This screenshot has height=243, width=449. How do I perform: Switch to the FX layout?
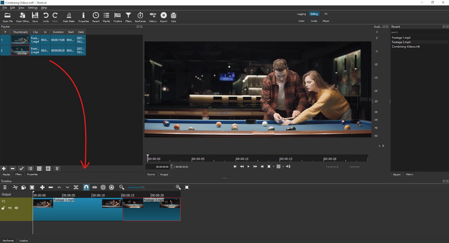tap(326, 14)
